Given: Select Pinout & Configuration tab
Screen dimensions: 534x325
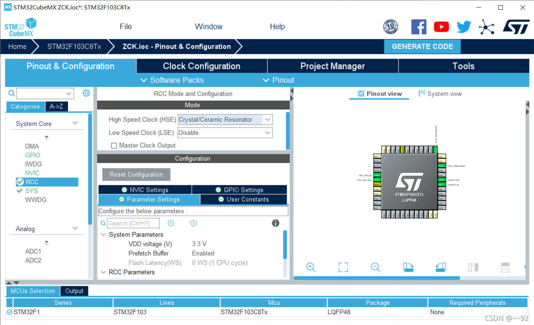Looking at the screenshot, I should (71, 66).
